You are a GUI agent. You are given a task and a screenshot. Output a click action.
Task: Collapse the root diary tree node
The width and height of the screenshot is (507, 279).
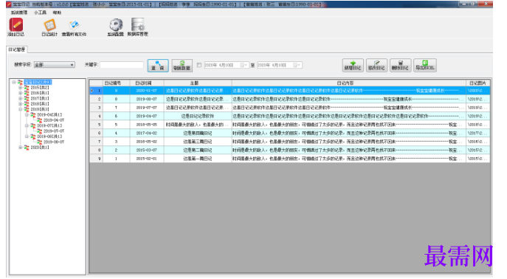13,82
